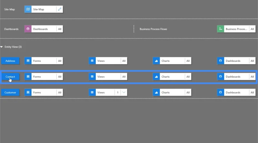The image size is (258, 143).
Task: Click All on Contact Views tile
Action: [x=124, y=77]
